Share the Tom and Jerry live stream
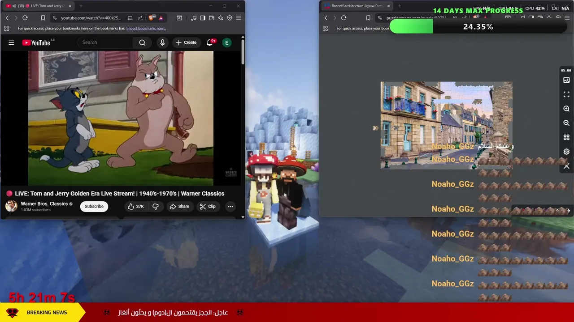The width and height of the screenshot is (574, 322). tap(179, 206)
